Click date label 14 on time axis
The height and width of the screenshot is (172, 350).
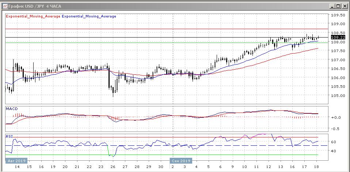click(17, 167)
